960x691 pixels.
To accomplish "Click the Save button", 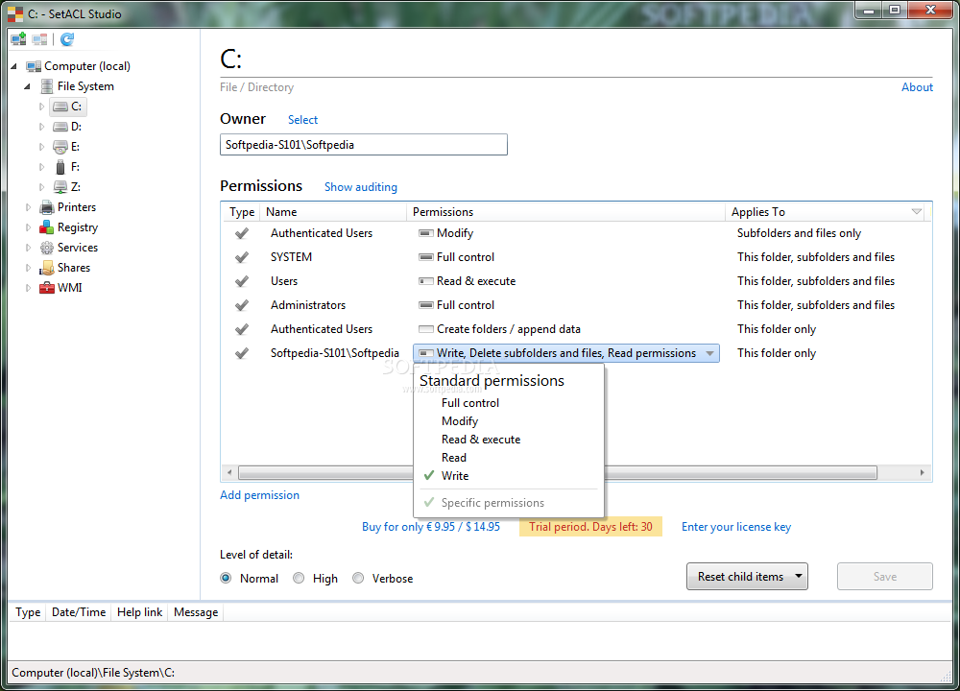I will tap(885, 577).
